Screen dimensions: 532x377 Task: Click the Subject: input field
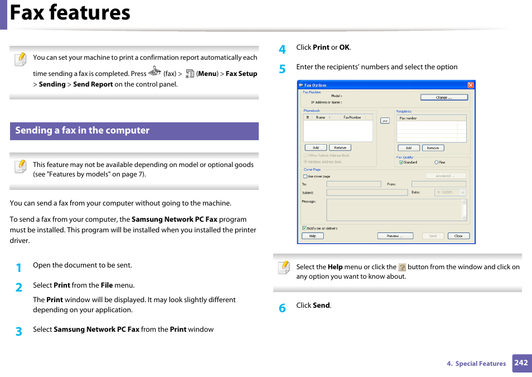pyautogui.click(x=367, y=192)
